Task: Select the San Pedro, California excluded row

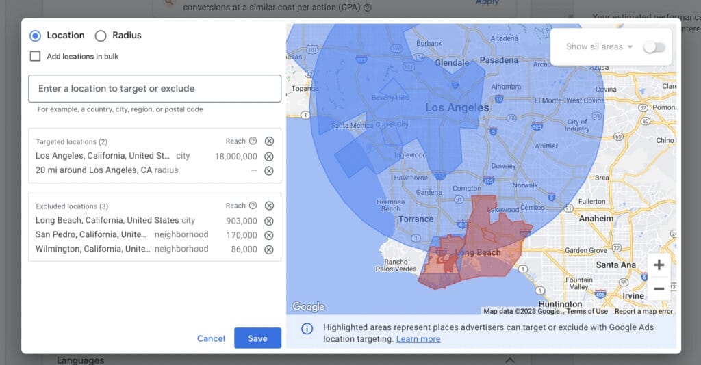Action: (155, 234)
